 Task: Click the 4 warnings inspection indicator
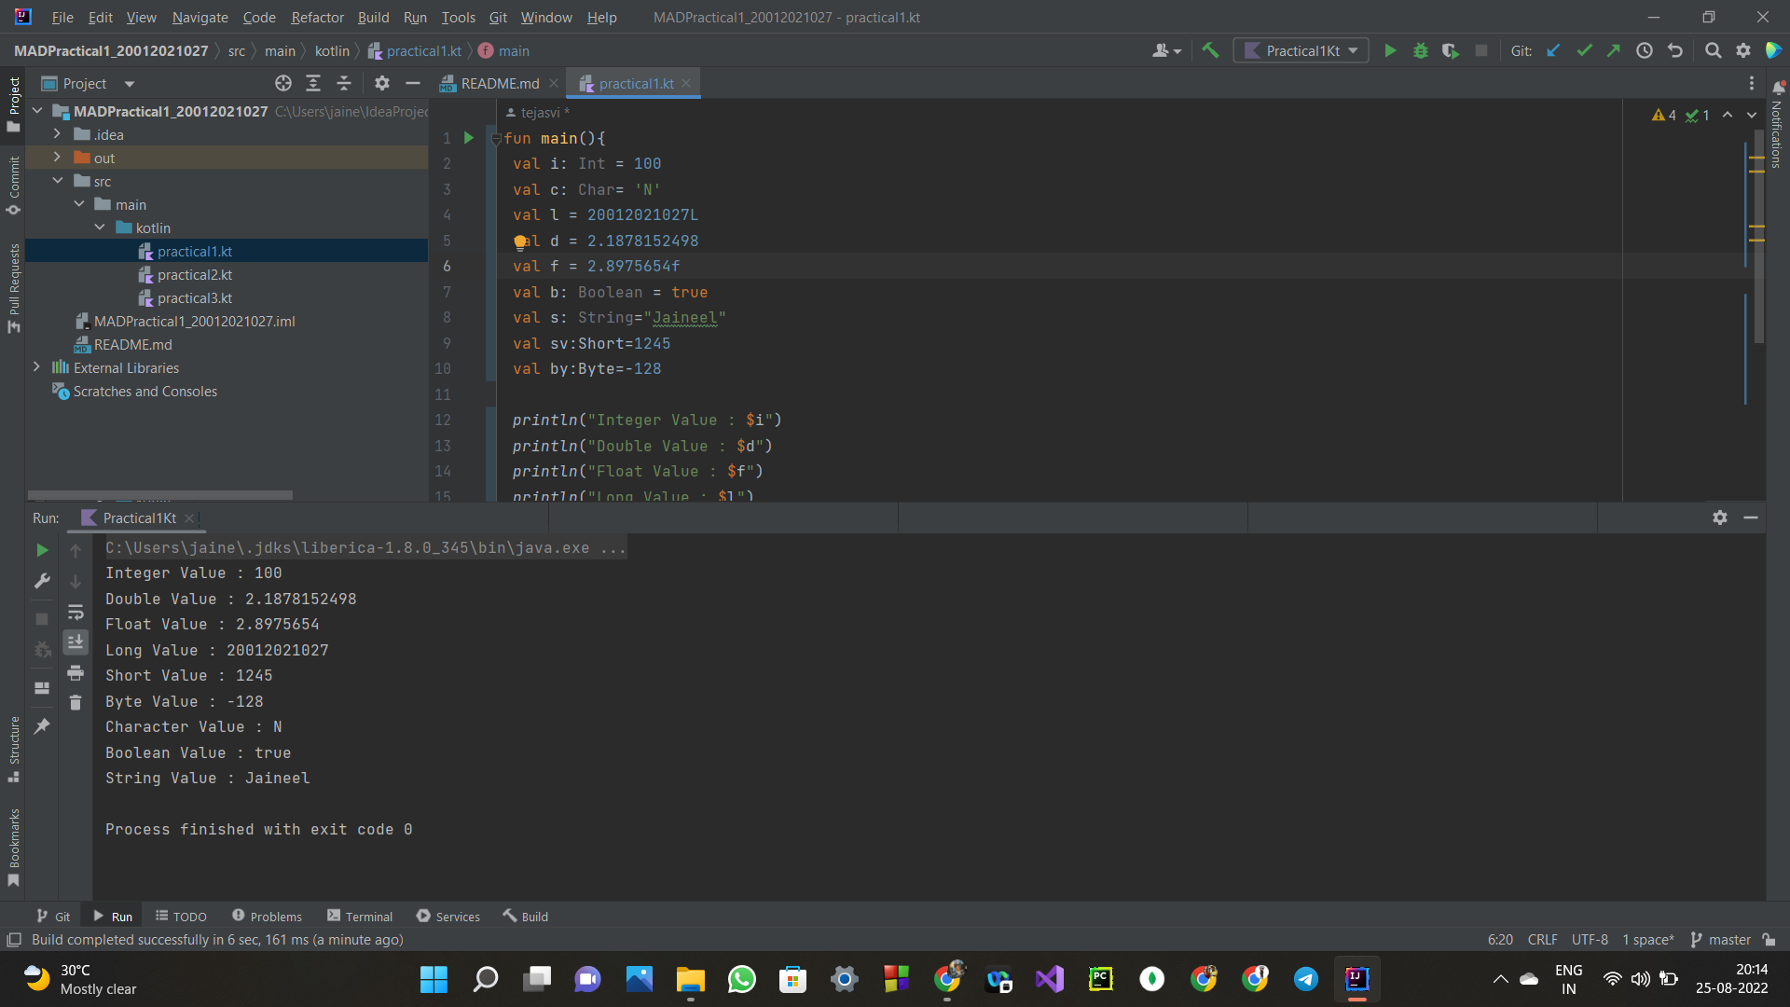1664,115
